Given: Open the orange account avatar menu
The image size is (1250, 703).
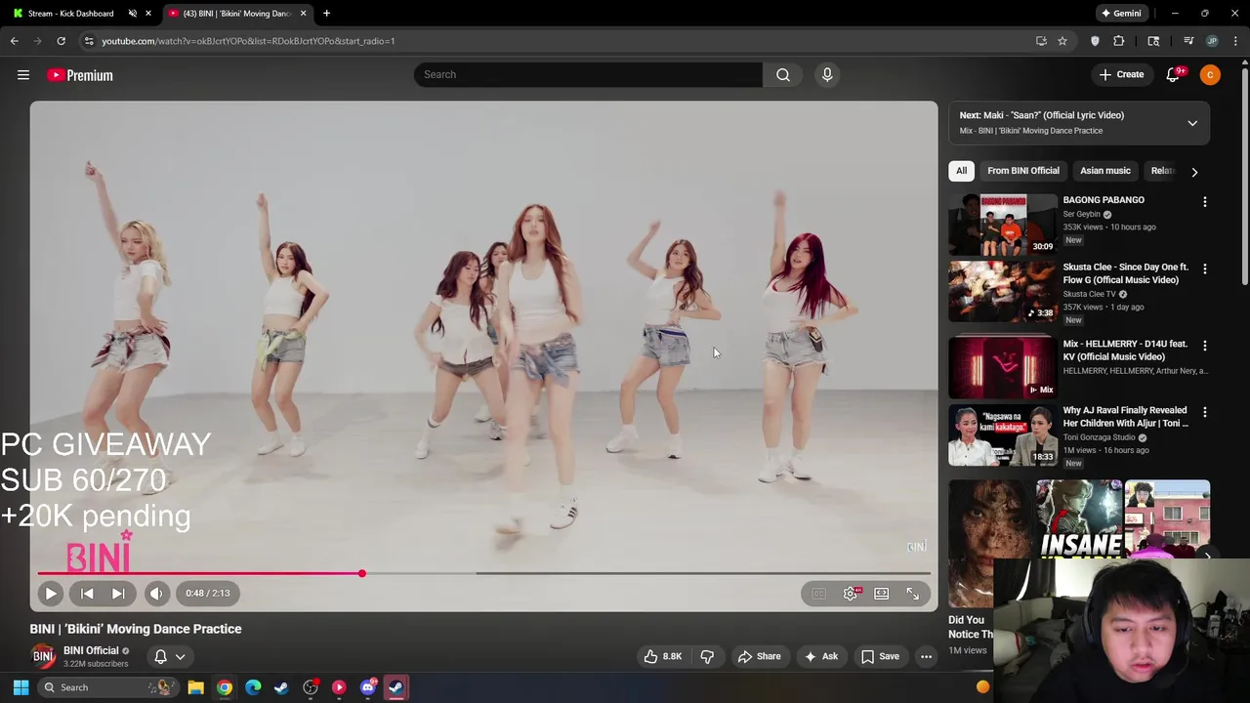Looking at the screenshot, I should 1210,75.
